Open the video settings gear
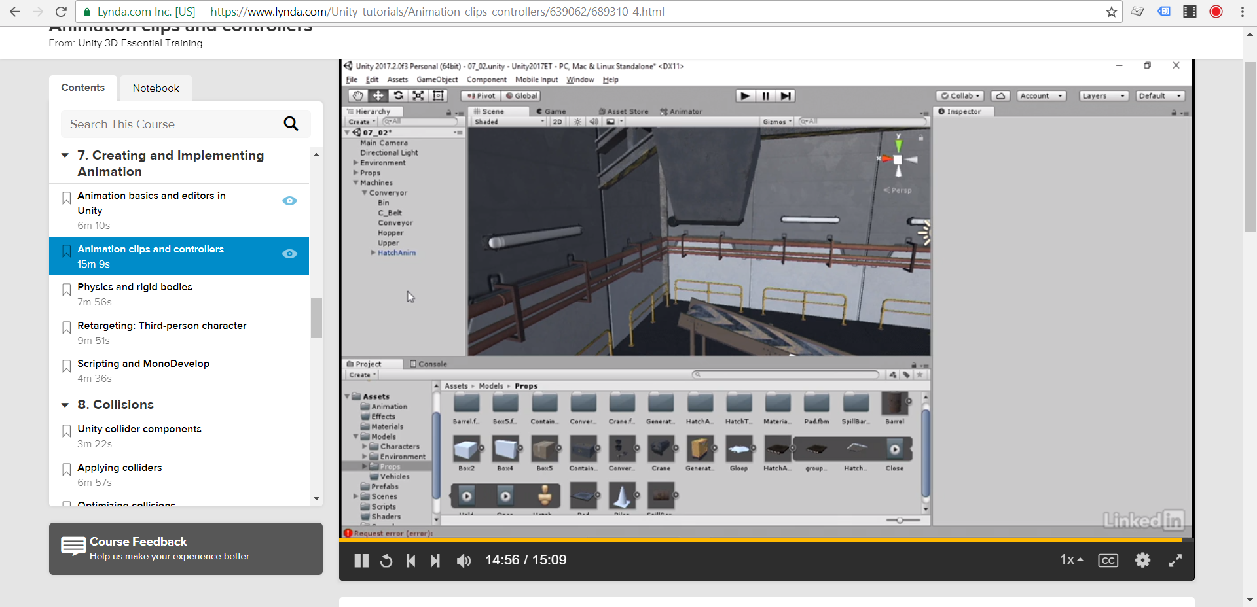 (1142, 560)
